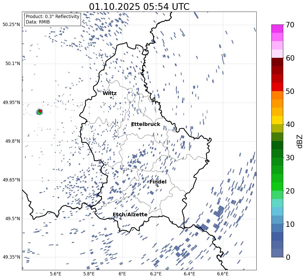The width and height of the screenshot is (306, 279).
Task: Click the colorbar tick value 10
Action: click(x=290, y=224)
